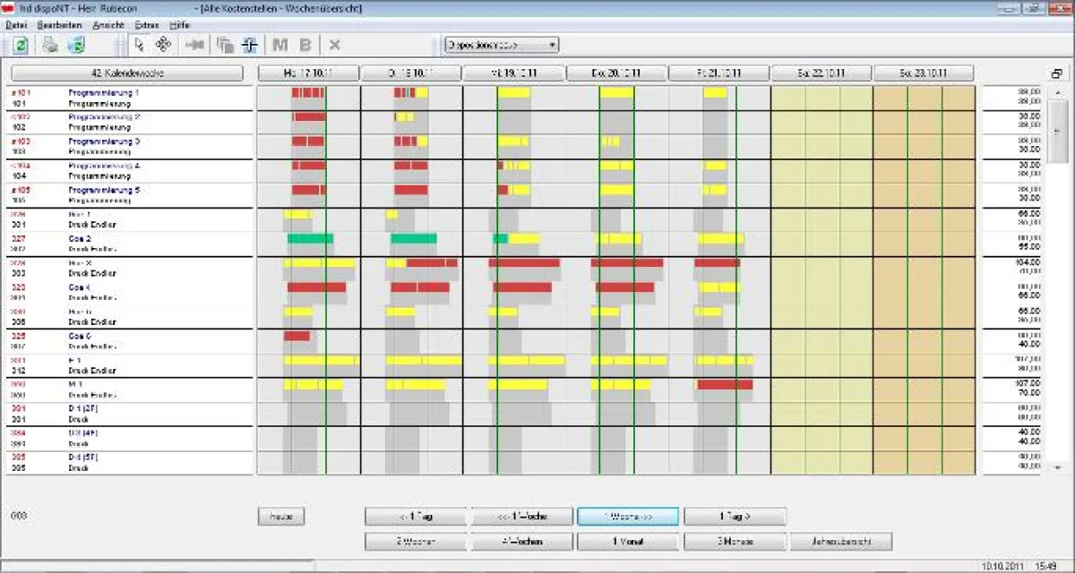The width and height of the screenshot is (1075, 573).
Task: Click the pin arrow icon in the toolbar
Action: pyautogui.click(x=194, y=45)
